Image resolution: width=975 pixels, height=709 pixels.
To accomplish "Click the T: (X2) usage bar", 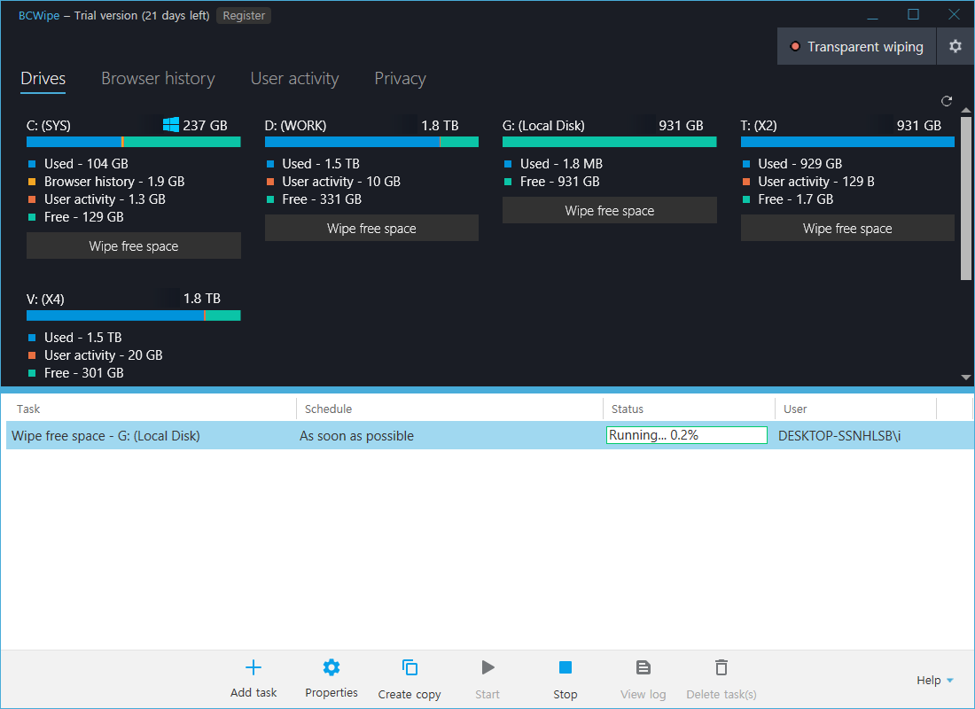I will point(847,142).
